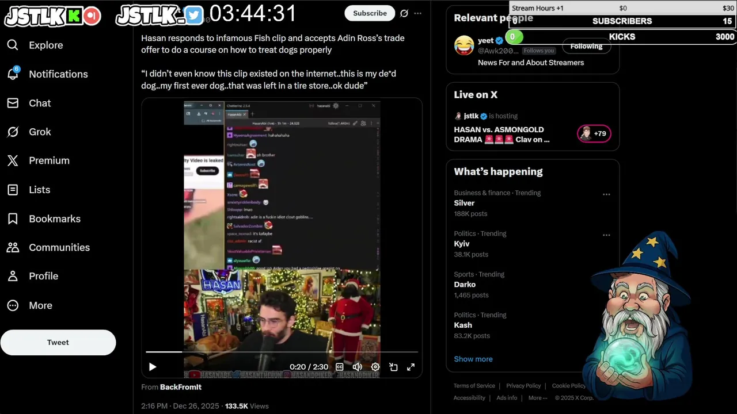Open Cookie Policy link
Image resolution: width=737 pixels, height=414 pixels.
[569, 386]
